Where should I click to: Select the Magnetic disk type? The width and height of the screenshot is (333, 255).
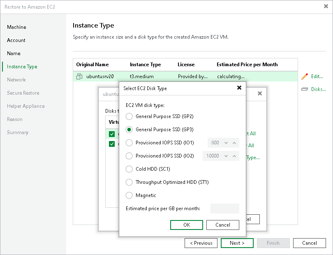point(129,195)
